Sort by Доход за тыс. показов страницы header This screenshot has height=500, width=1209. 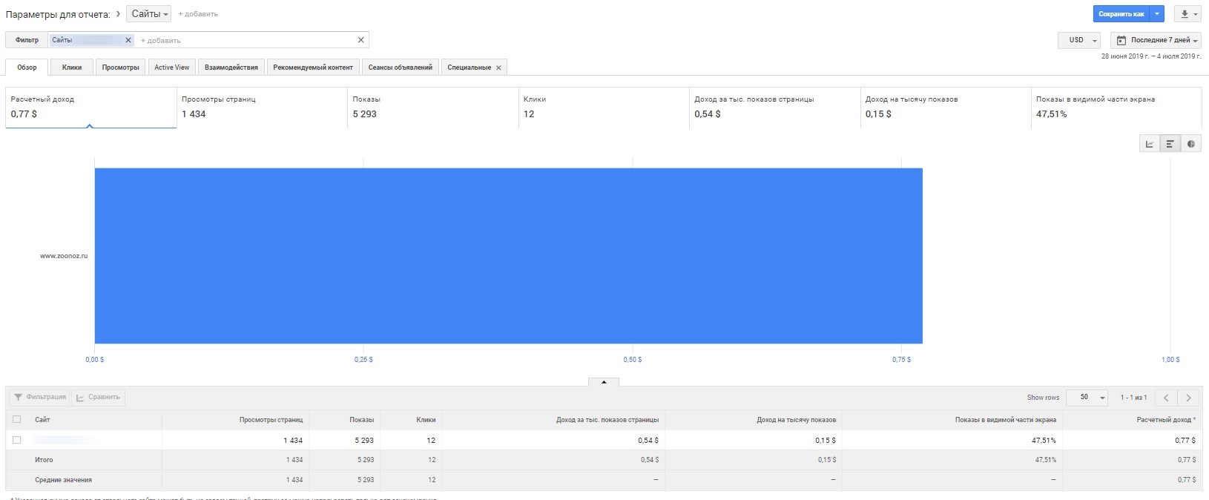coord(607,420)
